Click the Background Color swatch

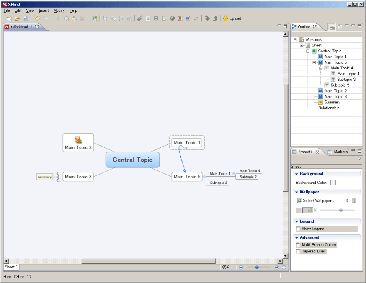(x=333, y=183)
